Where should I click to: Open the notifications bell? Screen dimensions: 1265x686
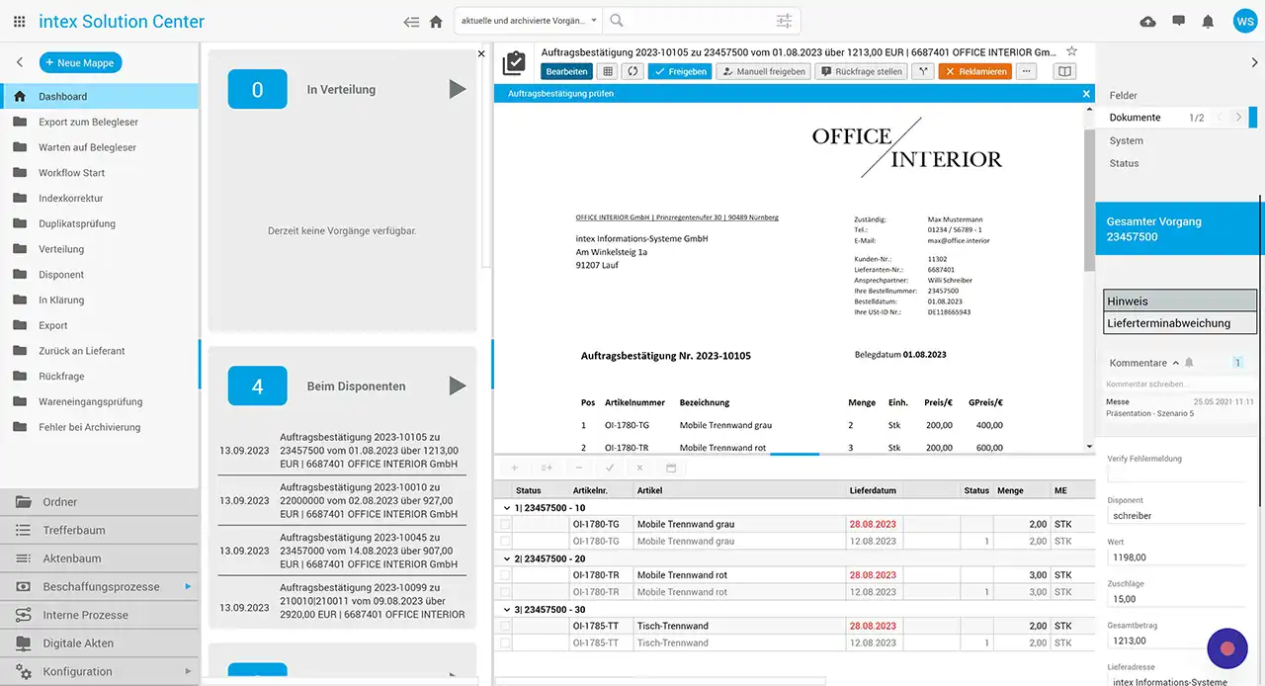1208,21
